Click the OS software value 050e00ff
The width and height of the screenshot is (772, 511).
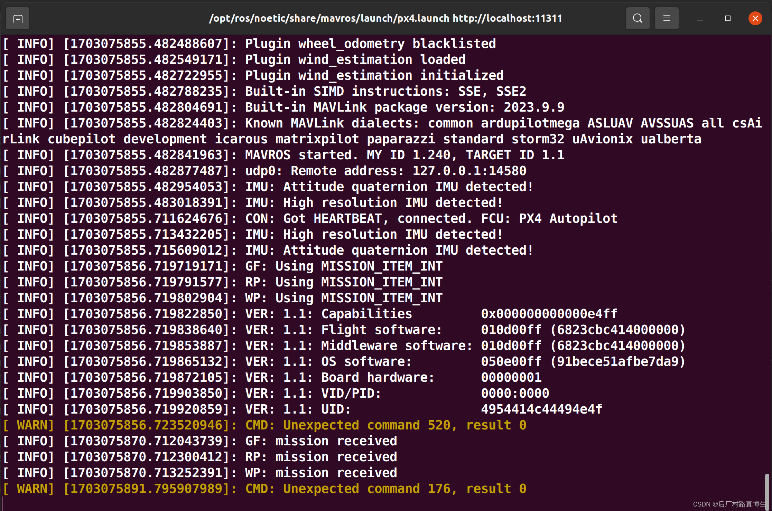(x=511, y=362)
